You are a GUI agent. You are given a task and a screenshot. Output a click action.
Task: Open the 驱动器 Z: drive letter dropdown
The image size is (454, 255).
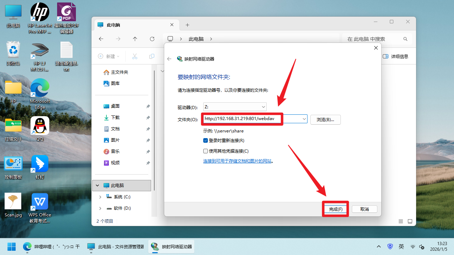(263, 107)
